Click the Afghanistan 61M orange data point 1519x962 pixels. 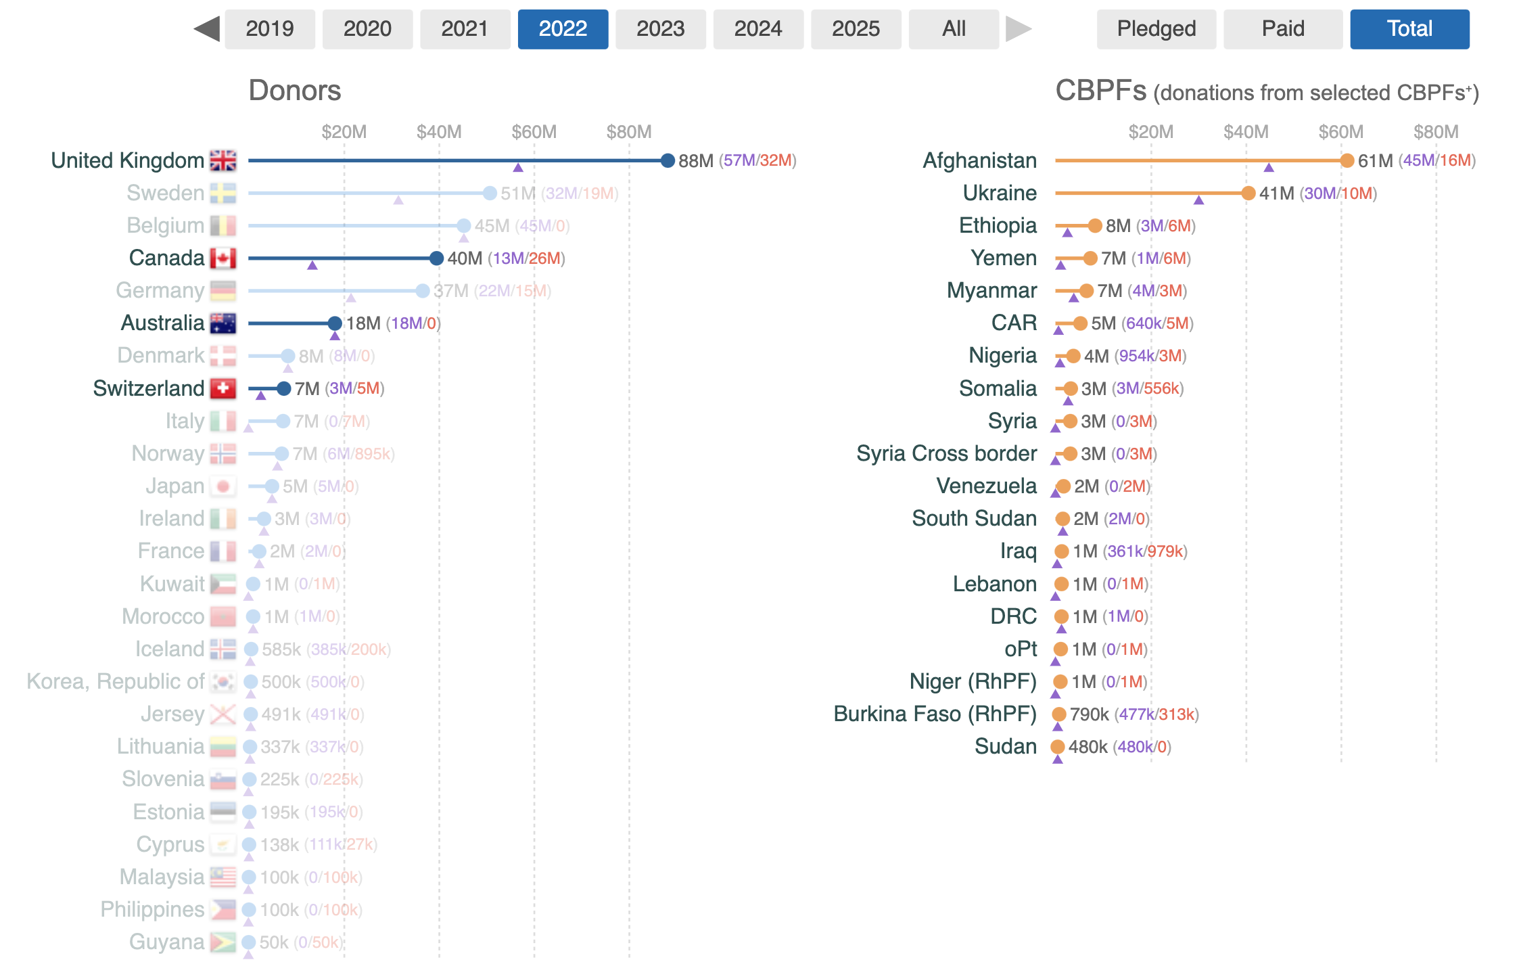pos(1347,160)
